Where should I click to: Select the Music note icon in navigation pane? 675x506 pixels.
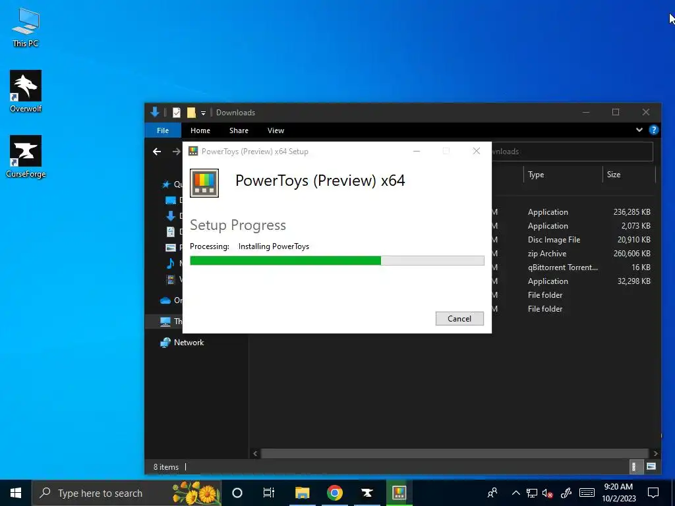171,264
